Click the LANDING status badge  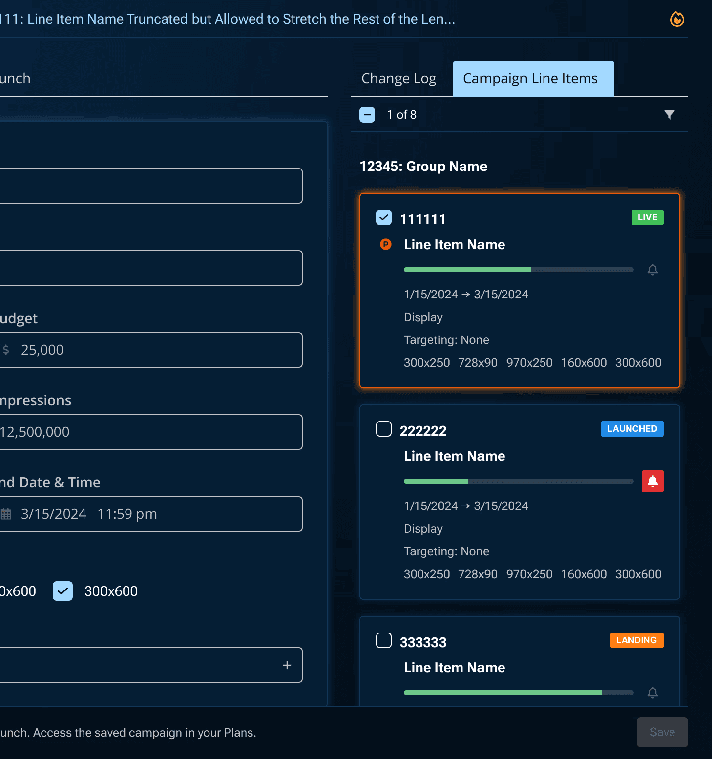[637, 640]
